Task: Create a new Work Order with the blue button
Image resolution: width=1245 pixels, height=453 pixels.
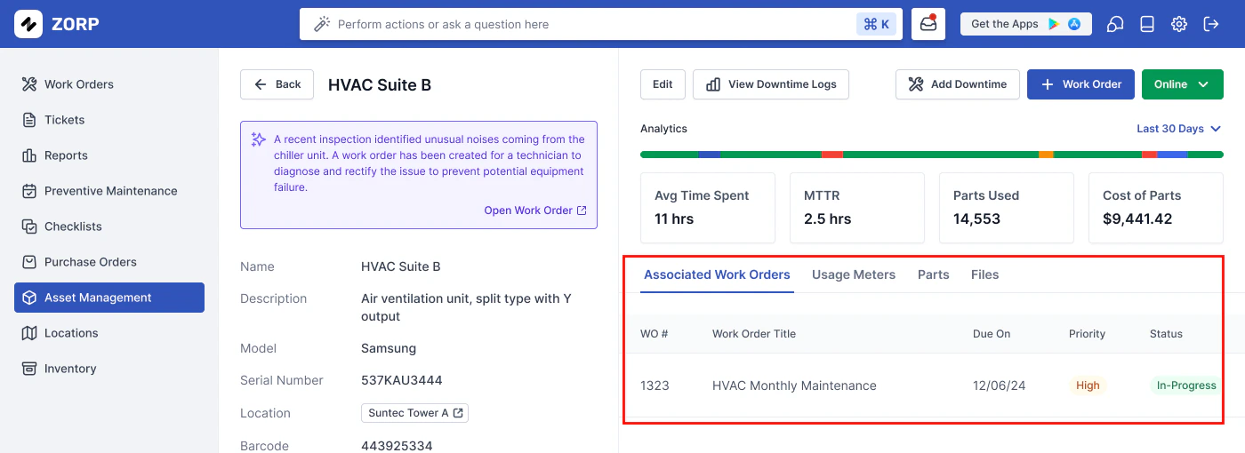Action: [1080, 84]
